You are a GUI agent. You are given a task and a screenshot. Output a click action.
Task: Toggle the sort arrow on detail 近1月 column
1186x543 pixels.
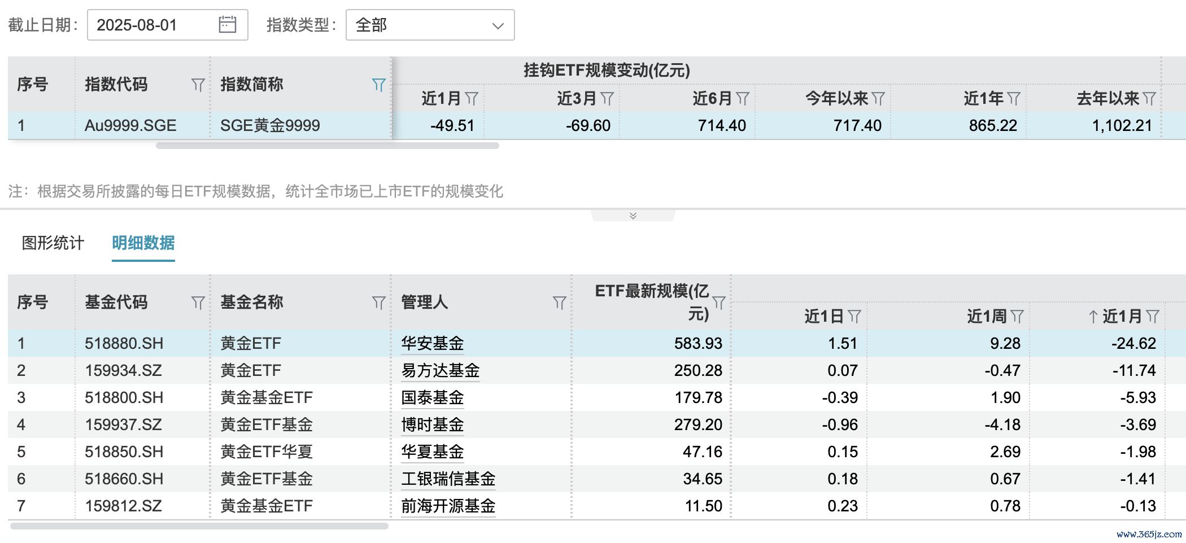1093,317
